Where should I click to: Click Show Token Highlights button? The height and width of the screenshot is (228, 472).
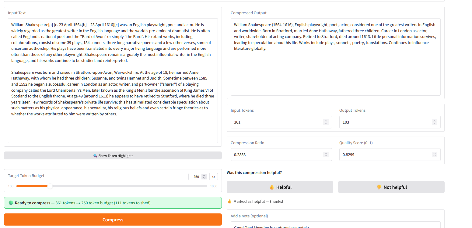(x=113, y=155)
